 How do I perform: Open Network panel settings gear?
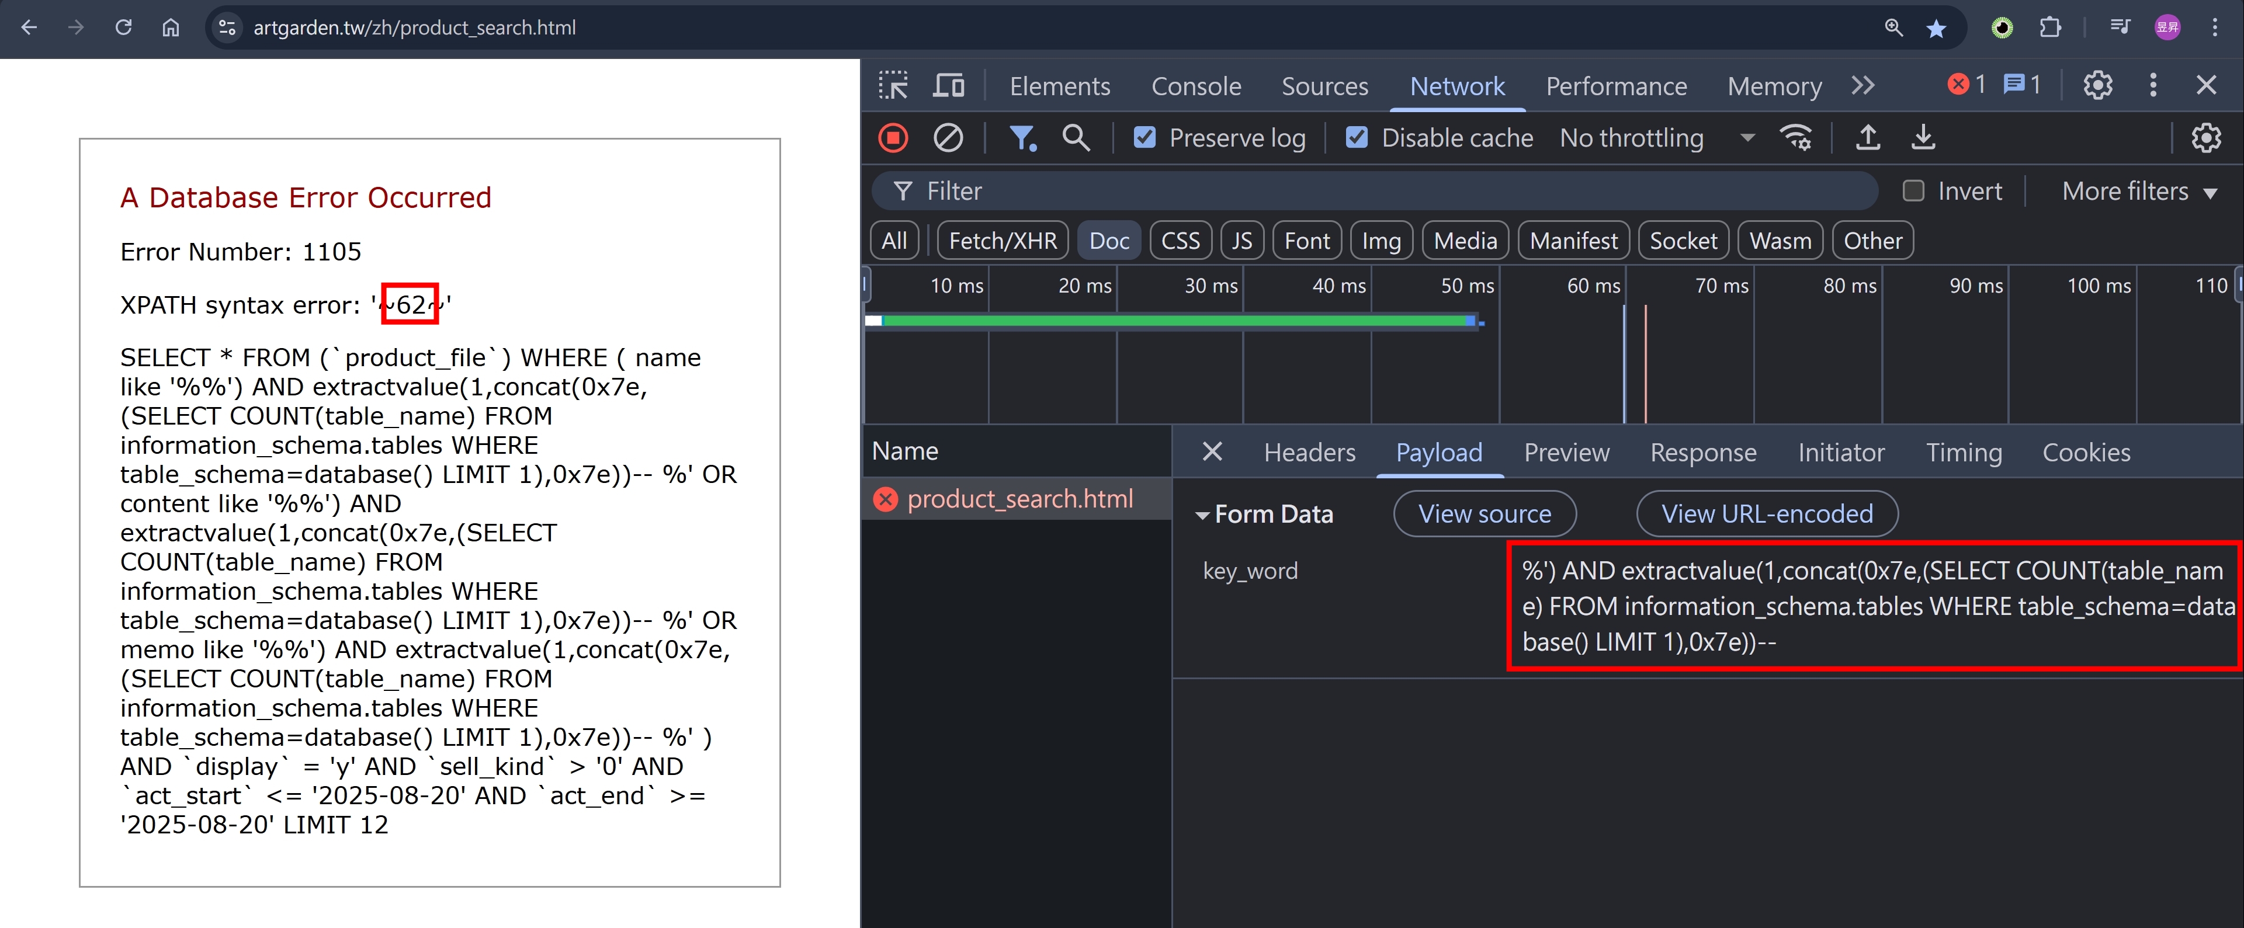2205,138
